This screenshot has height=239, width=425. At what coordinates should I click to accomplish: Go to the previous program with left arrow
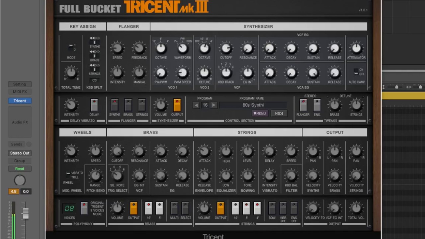(196, 105)
